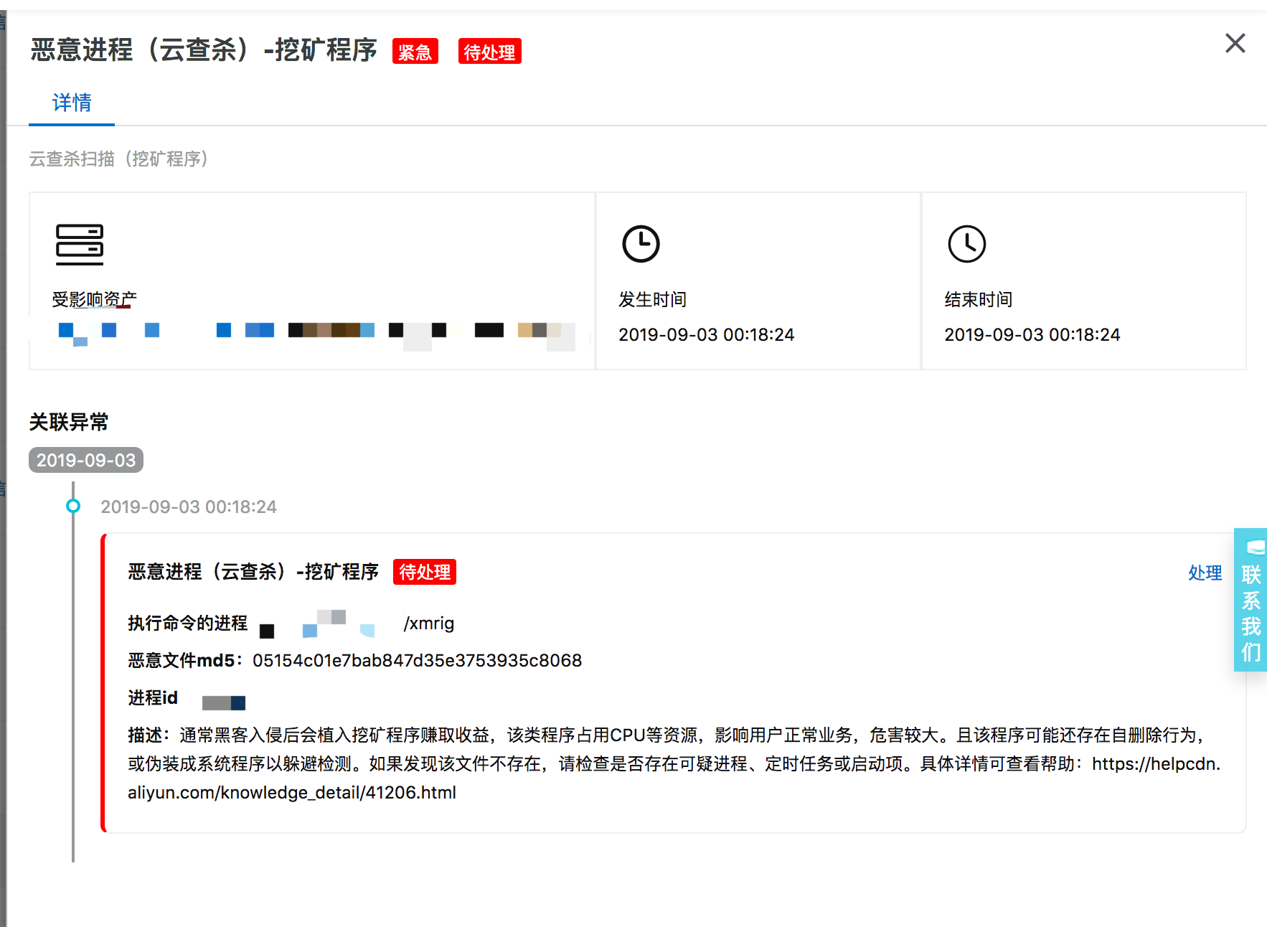
Task: Switch to the 详情 tab
Action: pyautogui.click(x=72, y=103)
